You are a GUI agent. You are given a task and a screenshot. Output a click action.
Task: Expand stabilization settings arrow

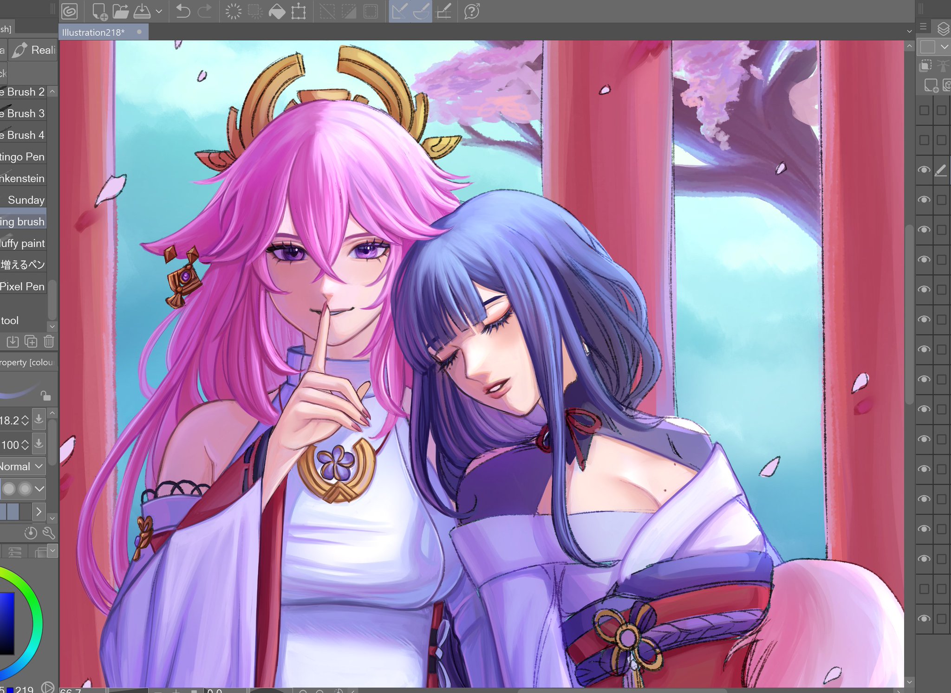(x=39, y=512)
